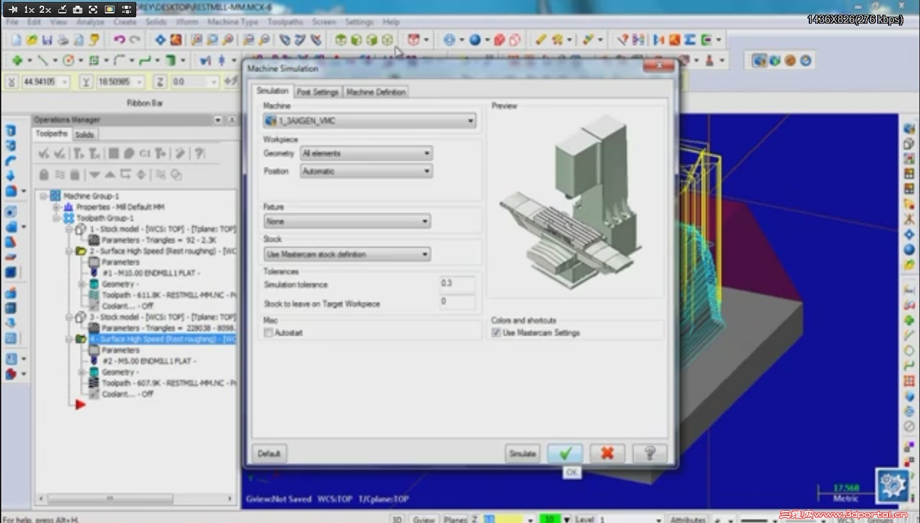Click the blue shaded sphere icon

475,40
